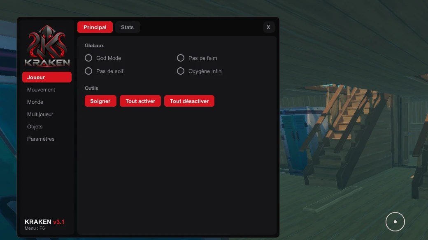Show the Objets section

click(x=35, y=126)
